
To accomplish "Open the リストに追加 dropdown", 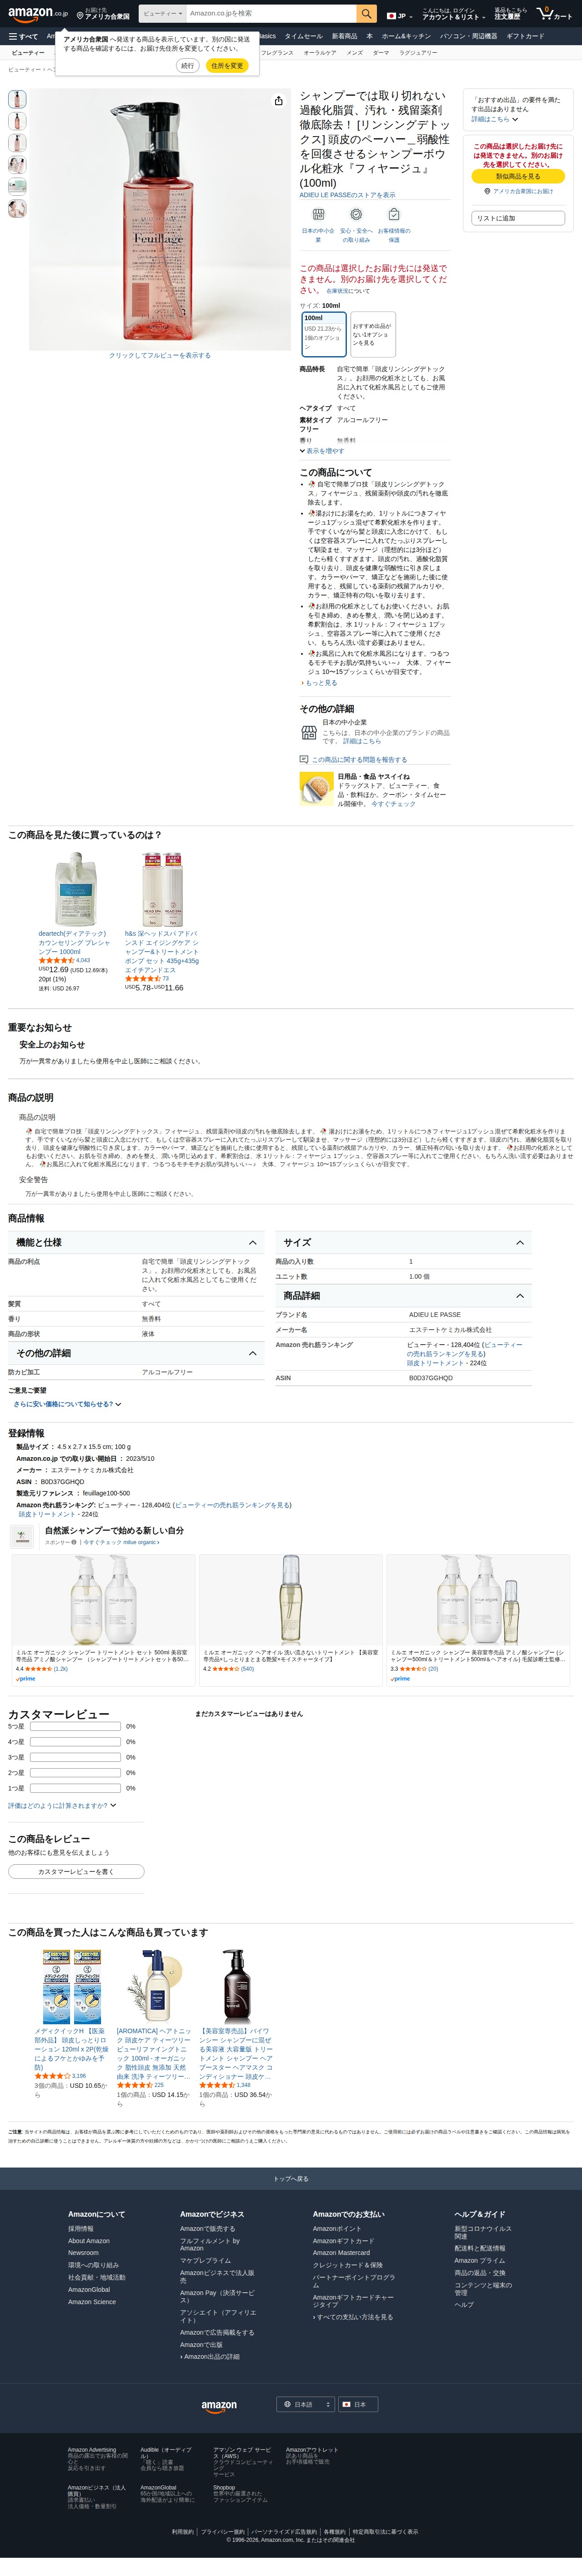I will [x=518, y=218].
